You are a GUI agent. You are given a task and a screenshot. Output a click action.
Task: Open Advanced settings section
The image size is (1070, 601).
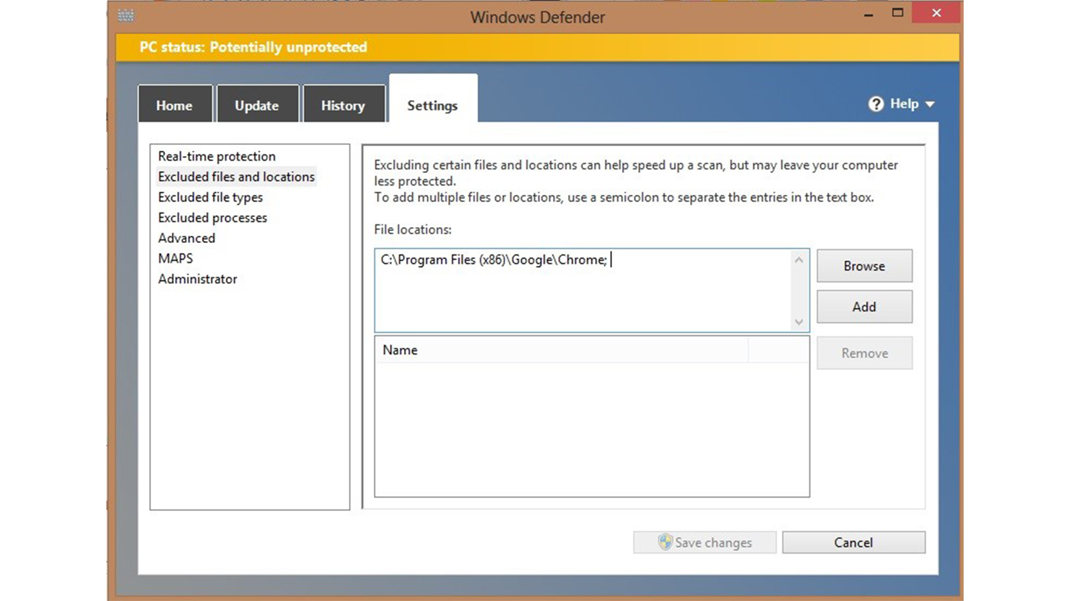(187, 238)
